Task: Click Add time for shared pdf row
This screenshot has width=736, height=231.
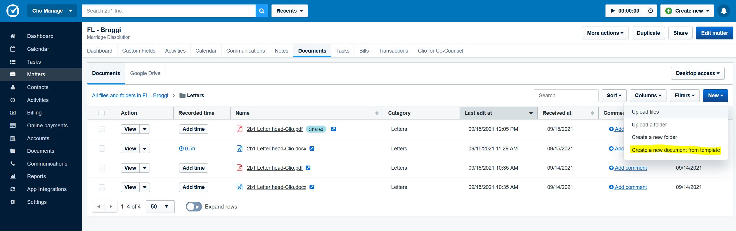Action: [193, 129]
